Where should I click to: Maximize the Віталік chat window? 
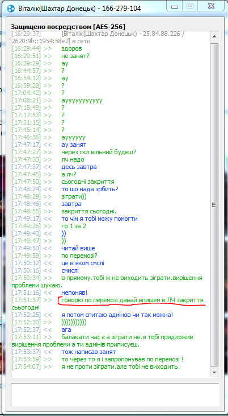click(189, 5)
